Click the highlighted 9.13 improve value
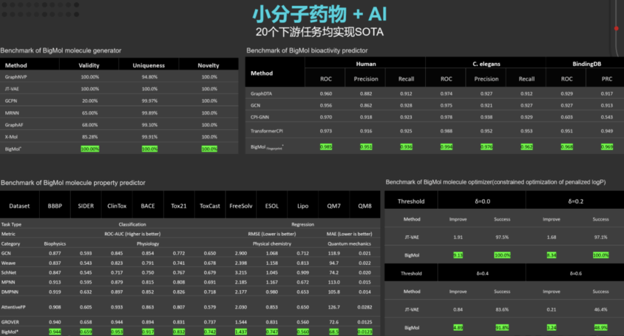This screenshot has width=624, height=336. point(458,255)
